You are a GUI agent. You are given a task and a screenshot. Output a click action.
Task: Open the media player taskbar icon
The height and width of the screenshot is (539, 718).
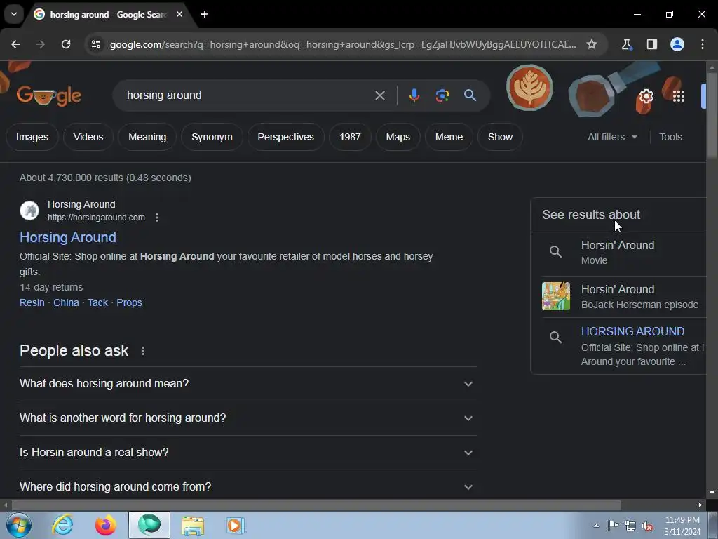(x=236, y=525)
